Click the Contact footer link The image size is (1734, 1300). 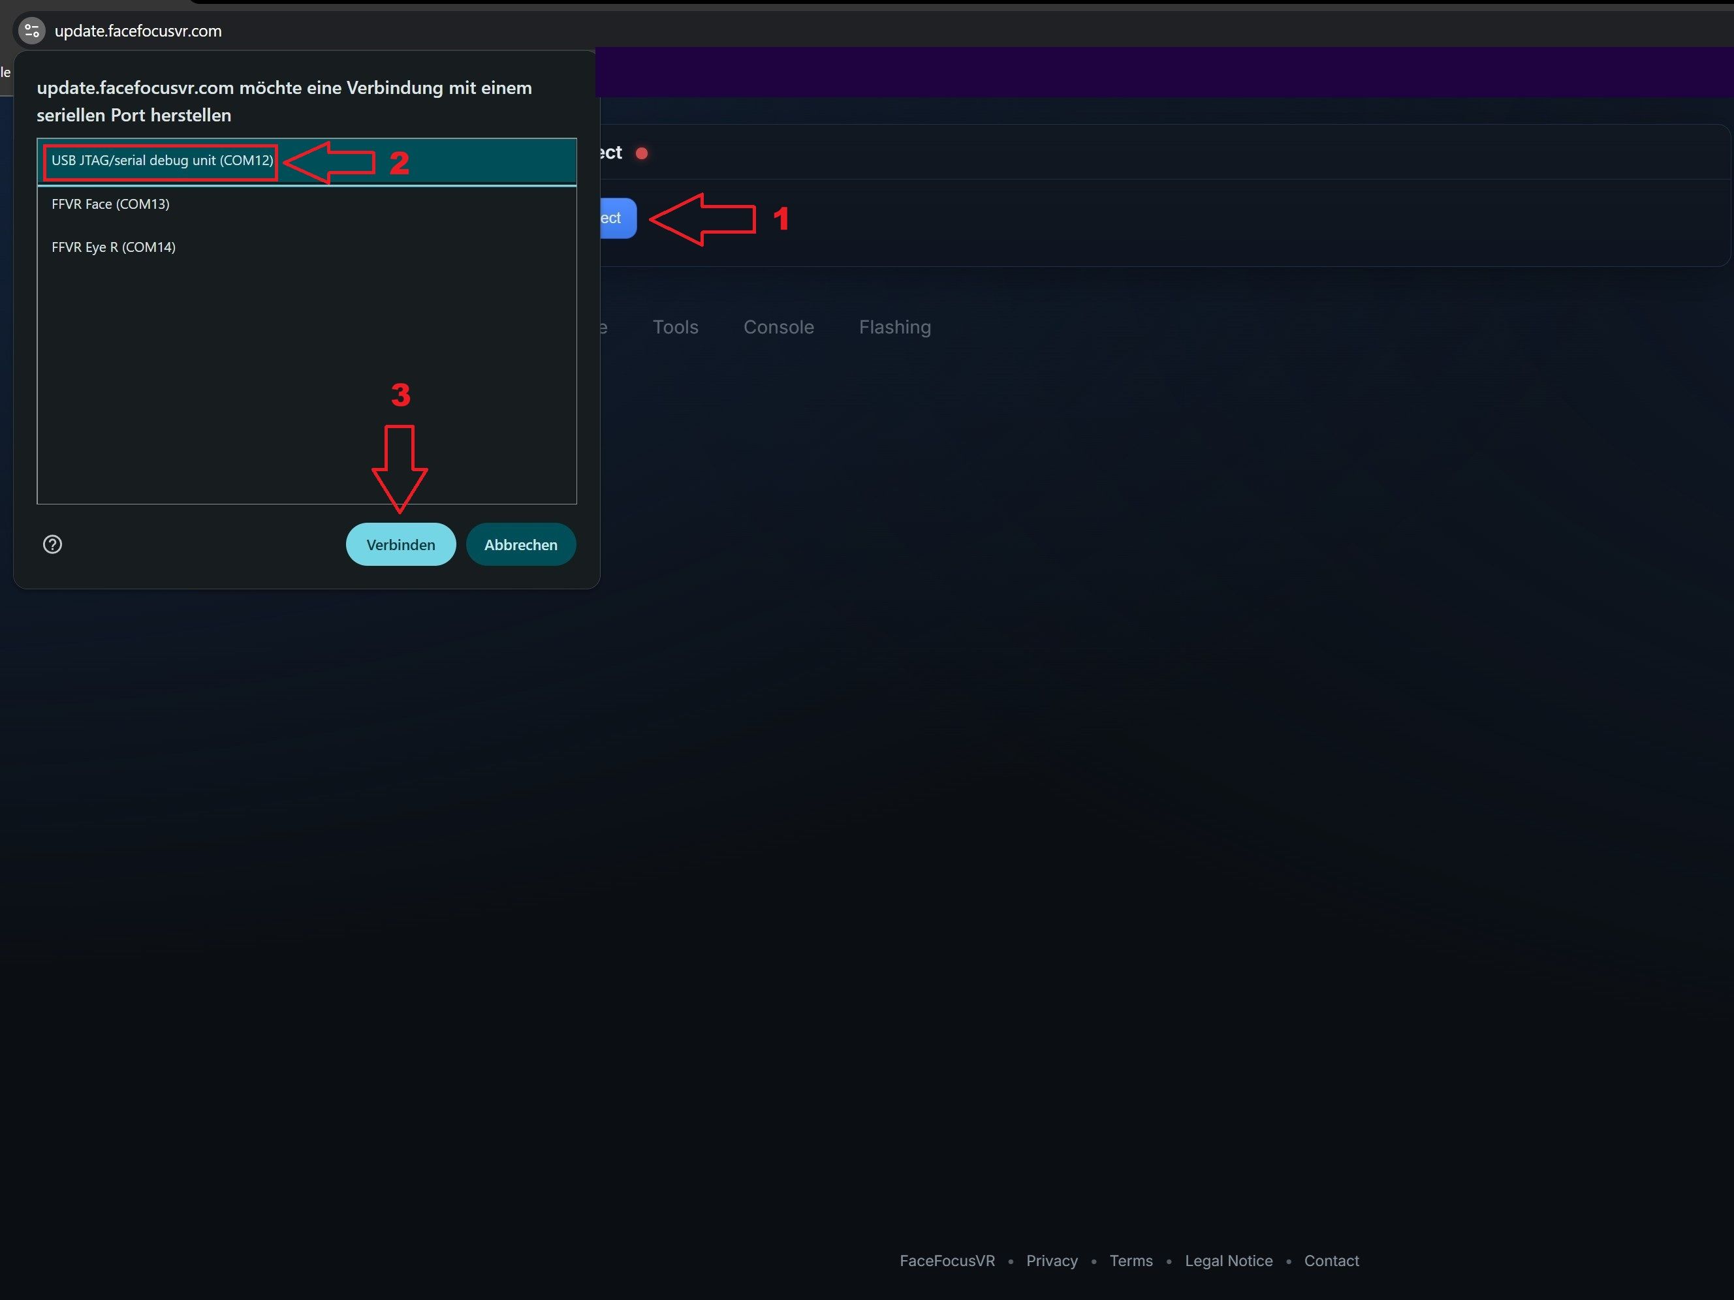click(x=1331, y=1261)
